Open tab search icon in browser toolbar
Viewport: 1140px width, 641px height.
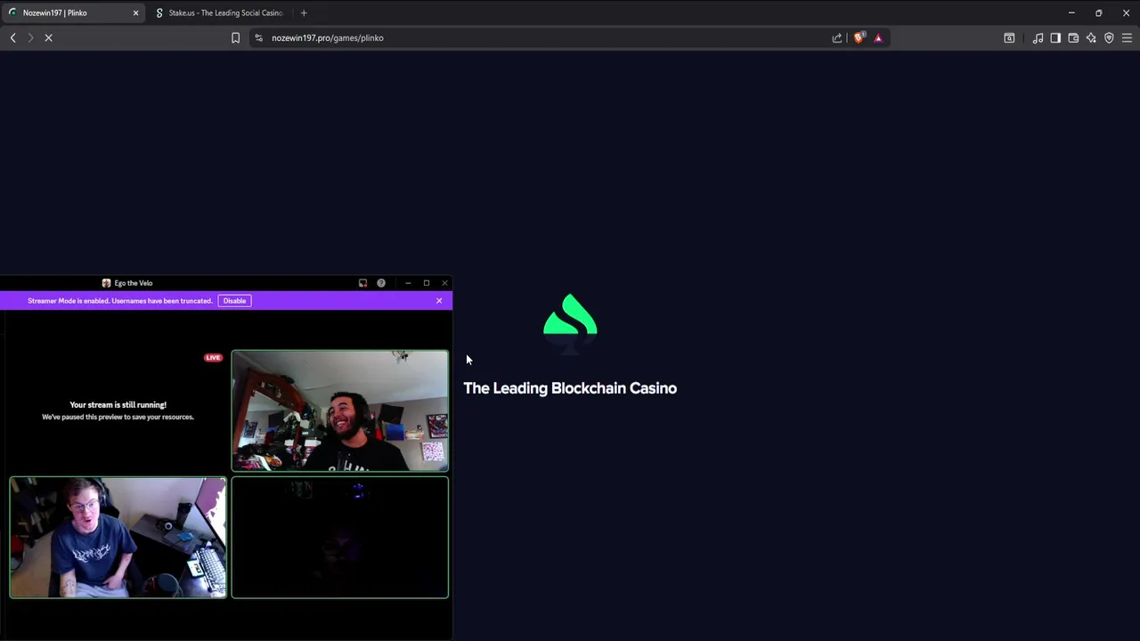tap(1009, 37)
